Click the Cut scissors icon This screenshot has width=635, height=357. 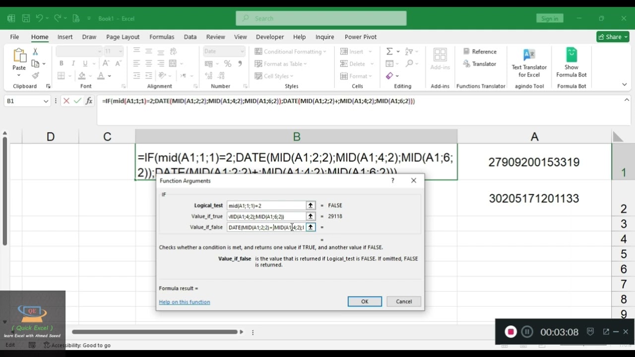pyautogui.click(x=35, y=52)
